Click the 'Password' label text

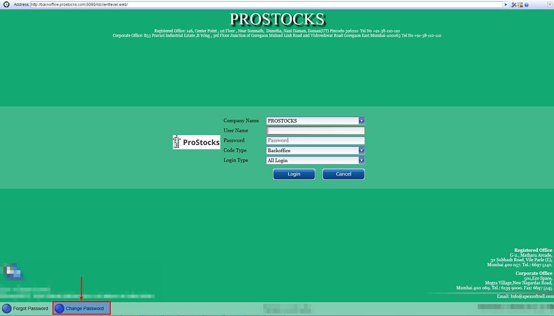[x=234, y=141]
